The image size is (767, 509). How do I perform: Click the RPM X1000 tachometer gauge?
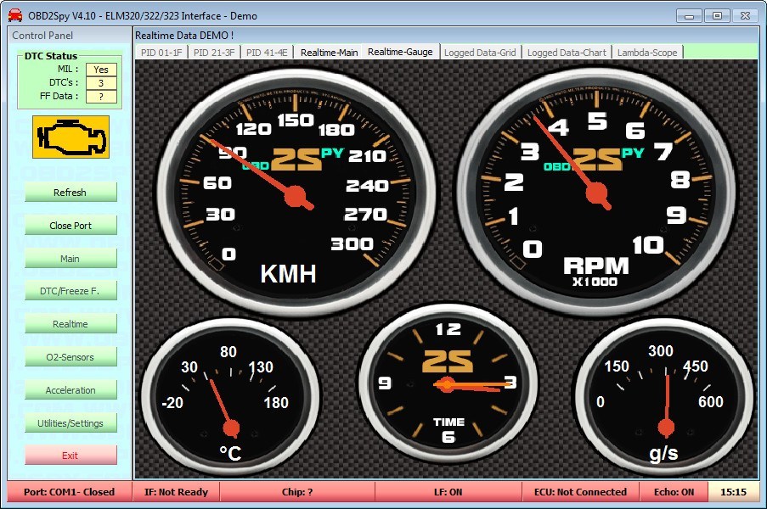point(596,192)
